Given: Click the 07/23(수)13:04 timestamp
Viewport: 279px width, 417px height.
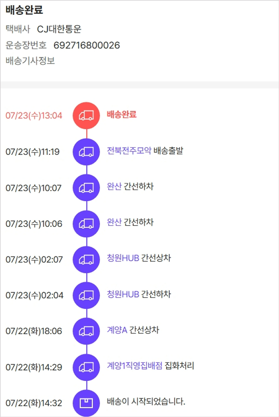Looking at the screenshot, I should coord(34,116).
